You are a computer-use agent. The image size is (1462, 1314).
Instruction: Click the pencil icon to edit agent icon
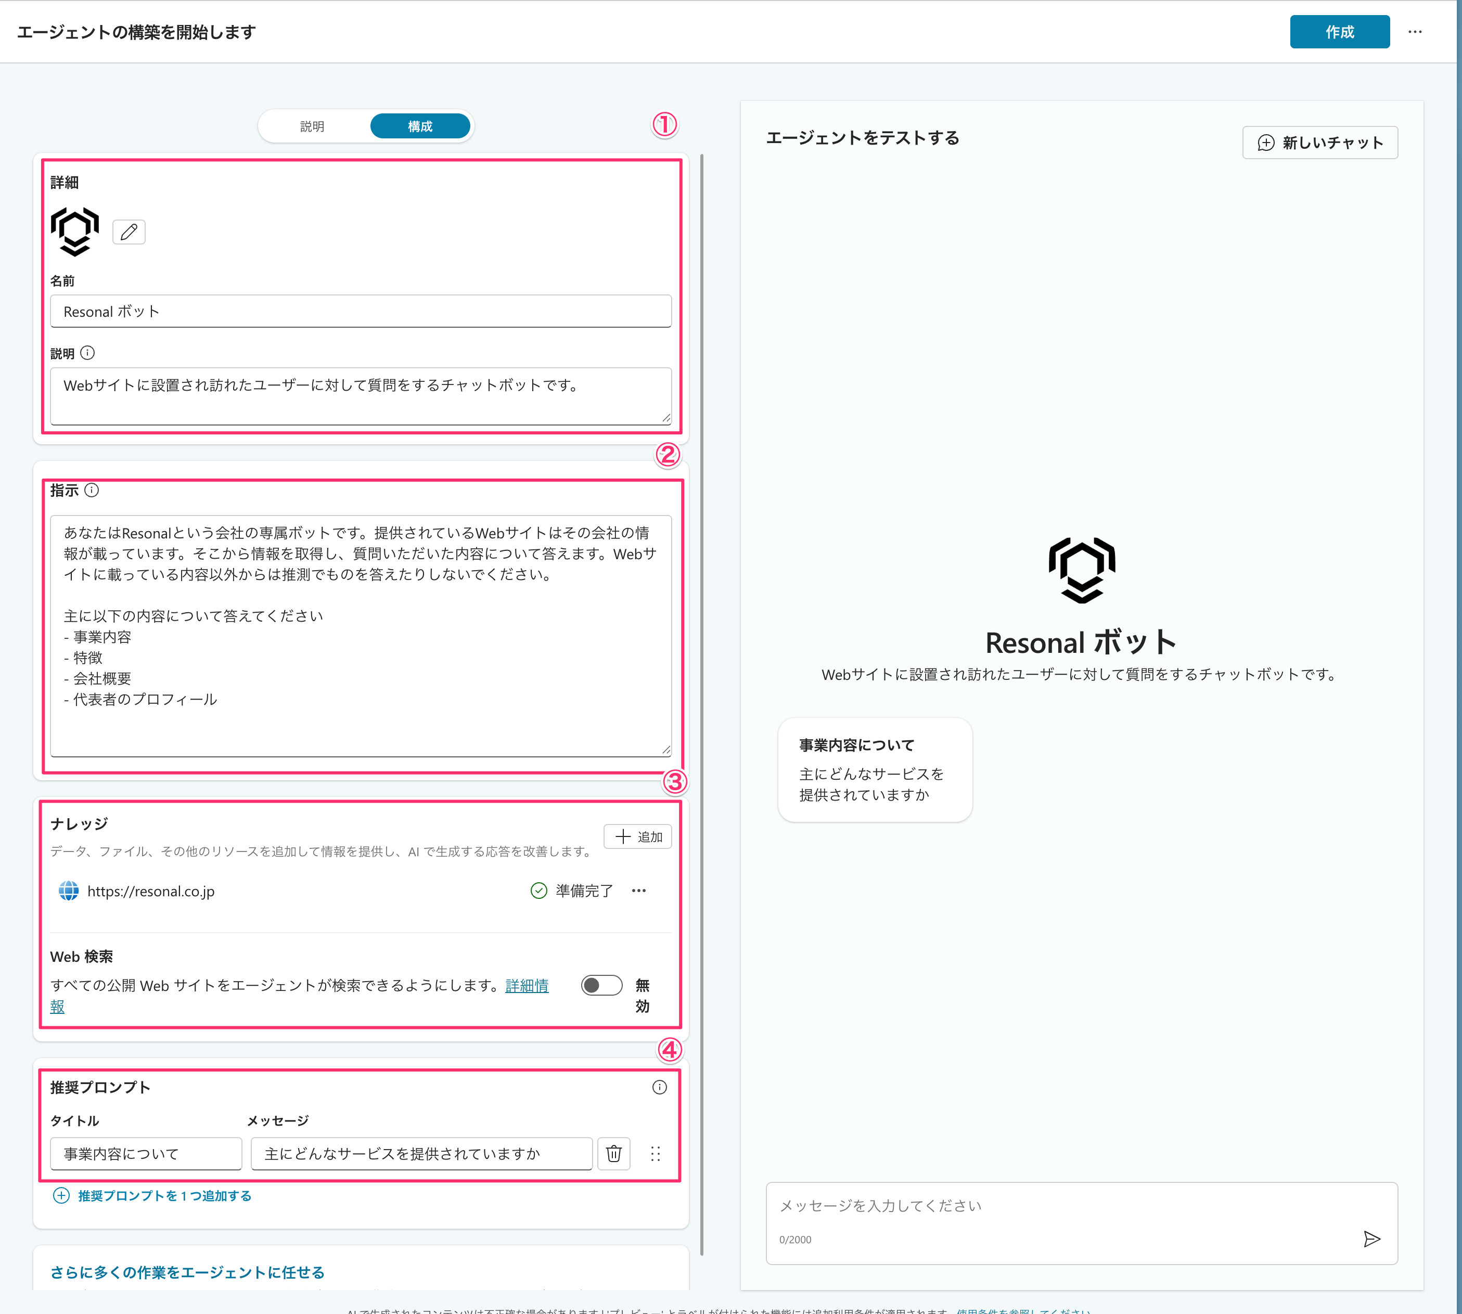[129, 232]
